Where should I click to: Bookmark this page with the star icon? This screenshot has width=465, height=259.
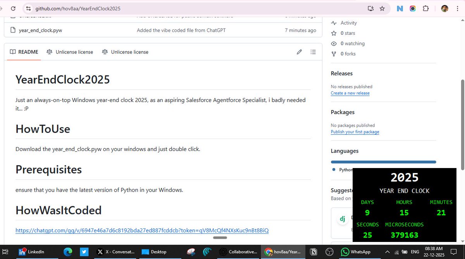point(382,8)
